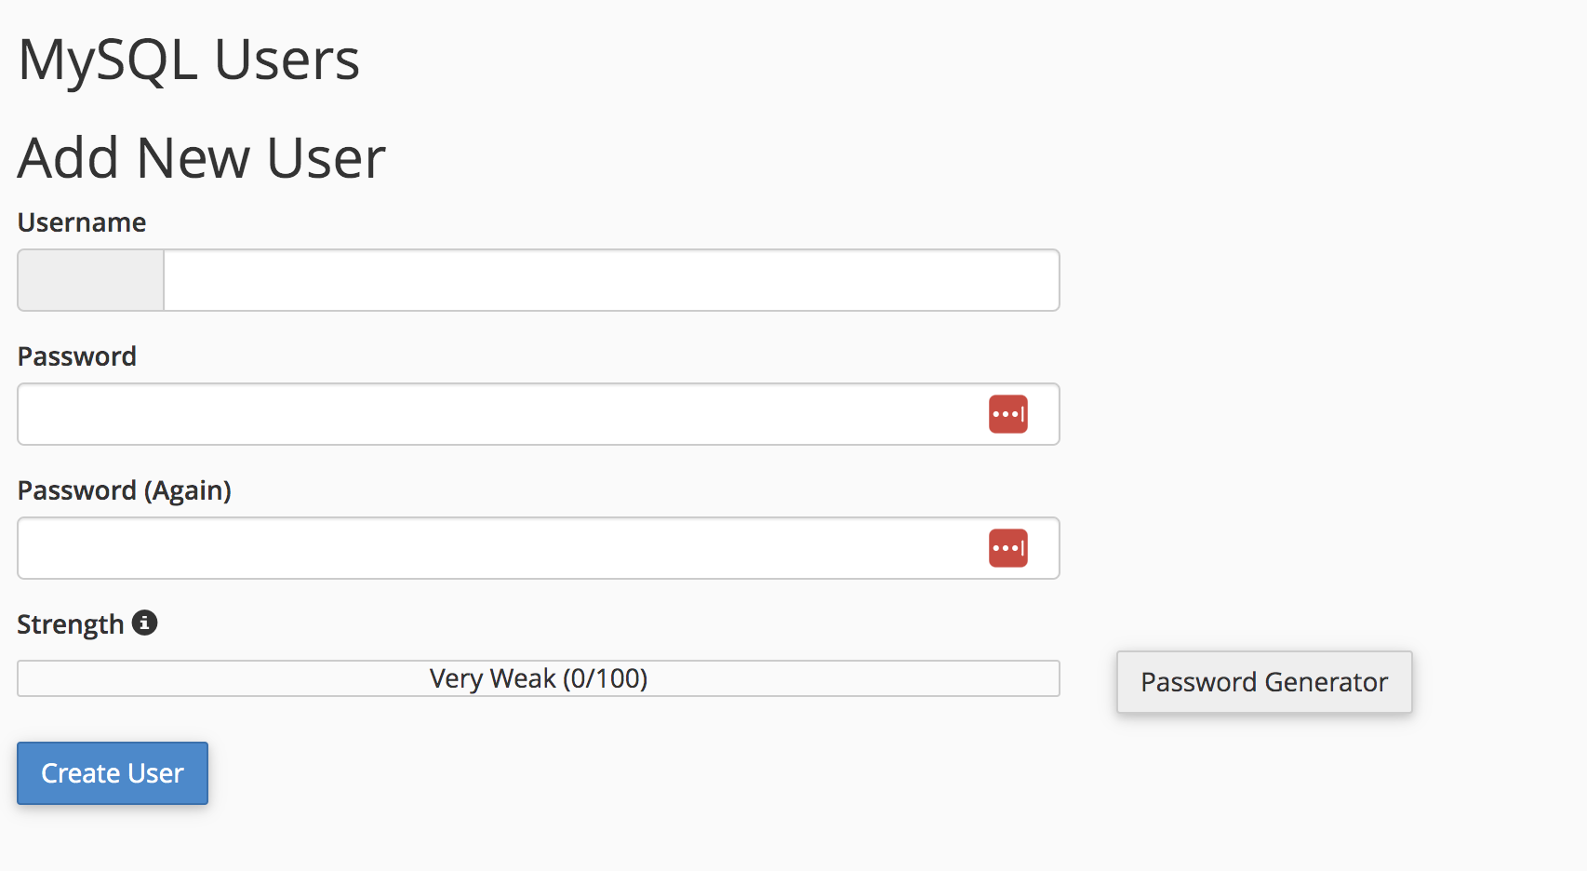Click the gray username prefix box

pos(90,280)
